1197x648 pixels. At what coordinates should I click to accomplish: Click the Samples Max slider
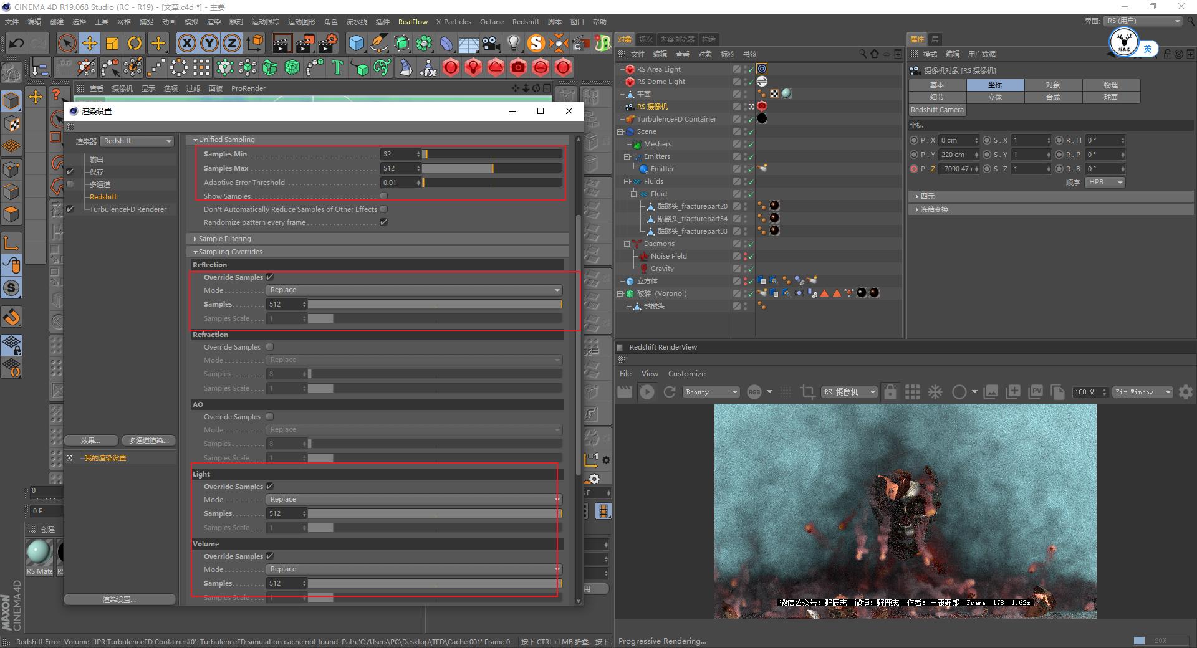[492, 168]
